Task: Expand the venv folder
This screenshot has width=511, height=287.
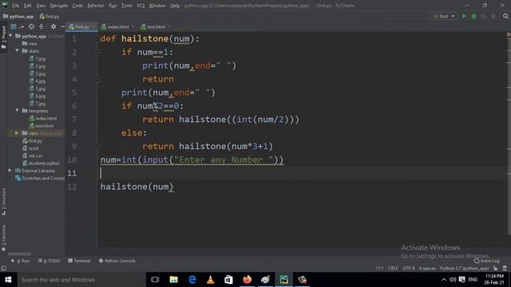Action: 17,133
